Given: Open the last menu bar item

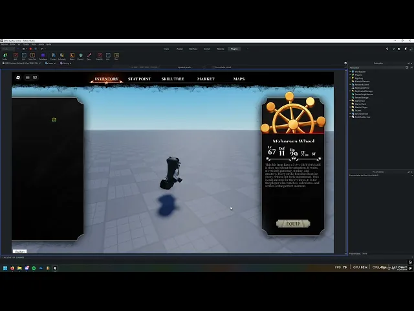Looking at the screenshot, I should 49,44.
